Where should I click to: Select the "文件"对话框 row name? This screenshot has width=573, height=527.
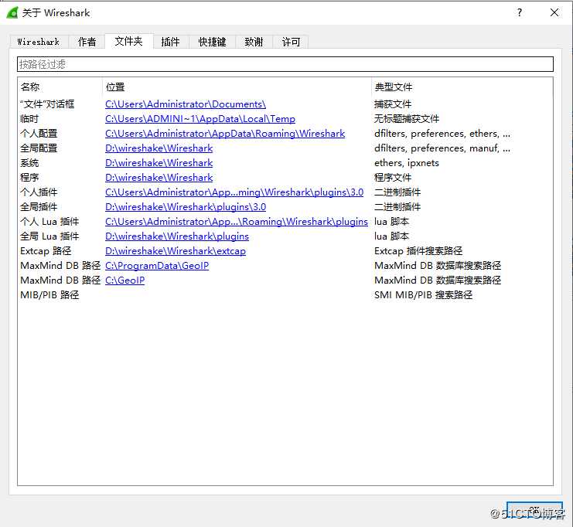(47, 104)
